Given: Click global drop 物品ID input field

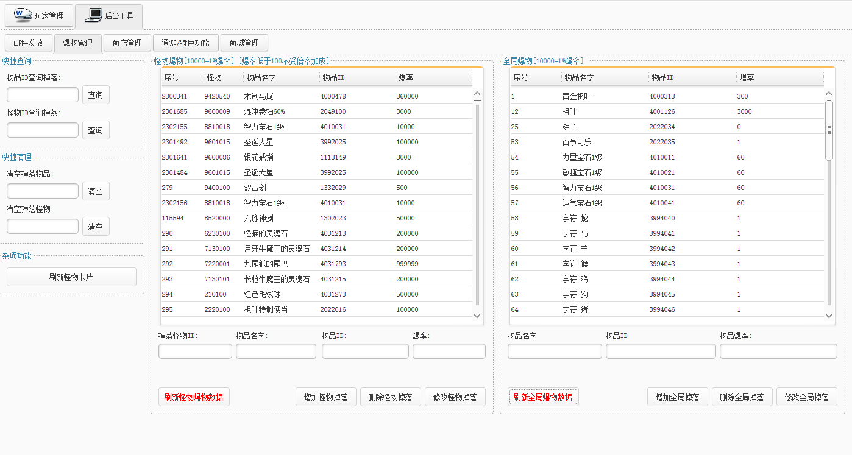Looking at the screenshot, I should click(661, 351).
